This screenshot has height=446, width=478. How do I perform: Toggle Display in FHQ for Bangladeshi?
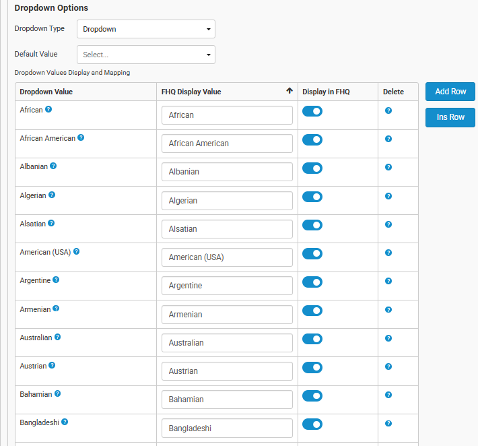pyautogui.click(x=312, y=424)
